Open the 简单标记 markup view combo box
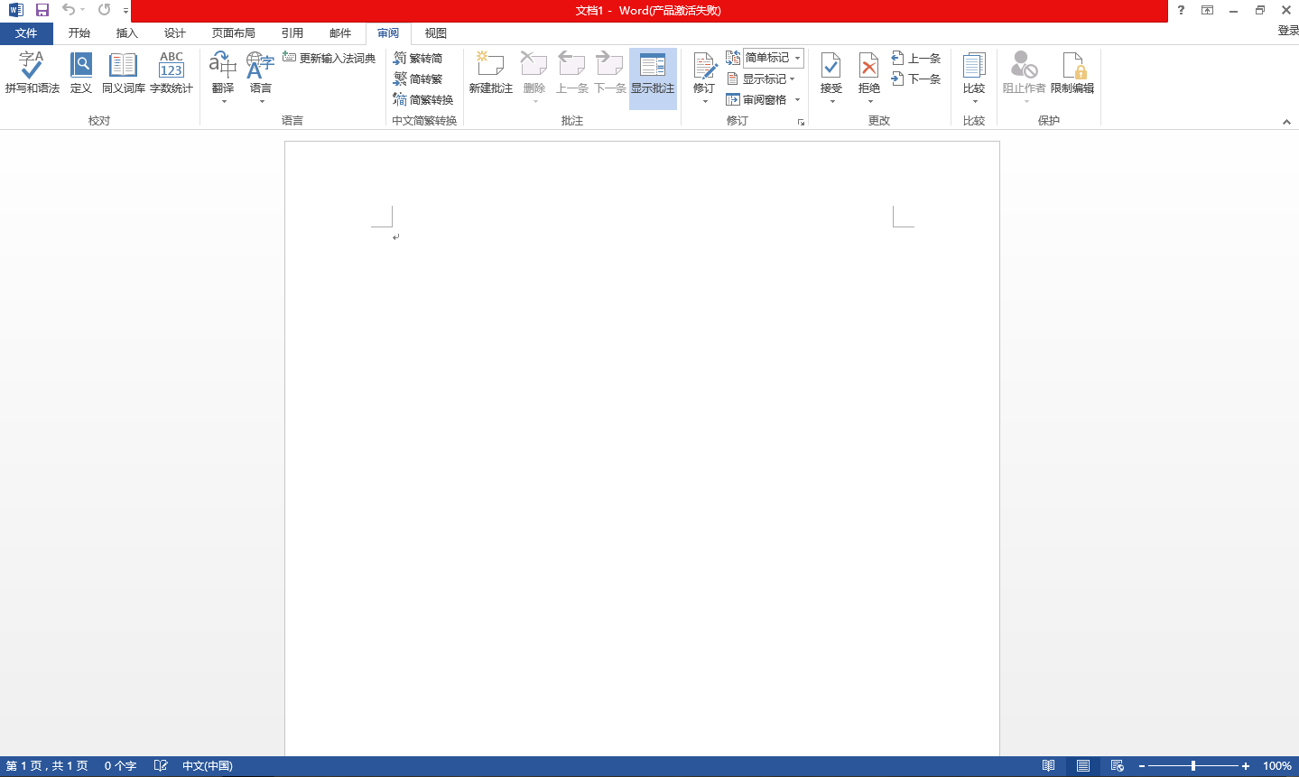This screenshot has width=1299, height=777. [773, 58]
